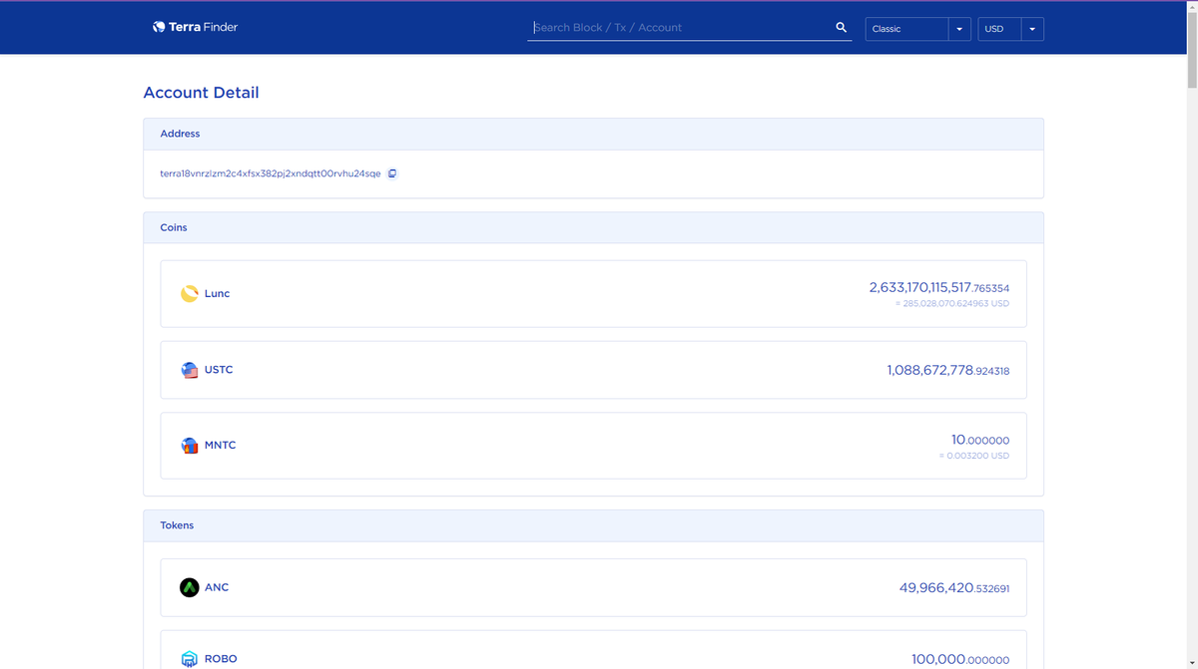Click the USTC balance 1,088,672,778.924318

click(947, 370)
